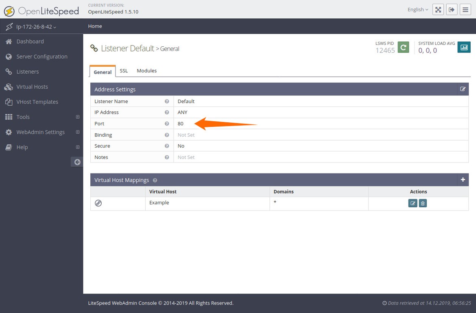The height and width of the screenshot is (313, 476).
Task: Click the Data retrieved timestamp in footer
Action: [x=426, y=303]
